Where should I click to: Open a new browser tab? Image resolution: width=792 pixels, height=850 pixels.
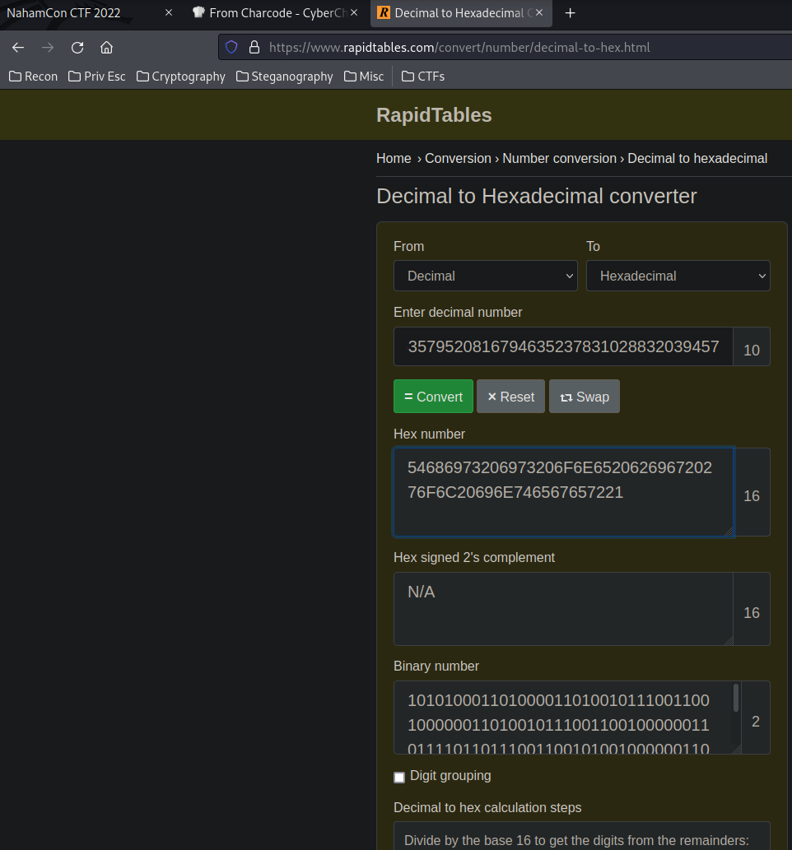570,13
